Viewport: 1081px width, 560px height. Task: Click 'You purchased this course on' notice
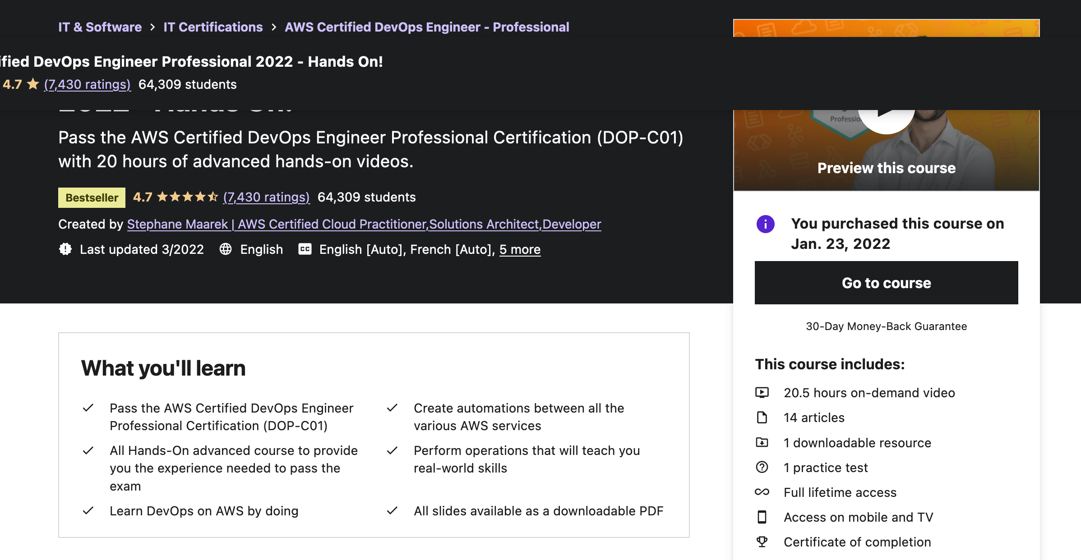point(897,234)
